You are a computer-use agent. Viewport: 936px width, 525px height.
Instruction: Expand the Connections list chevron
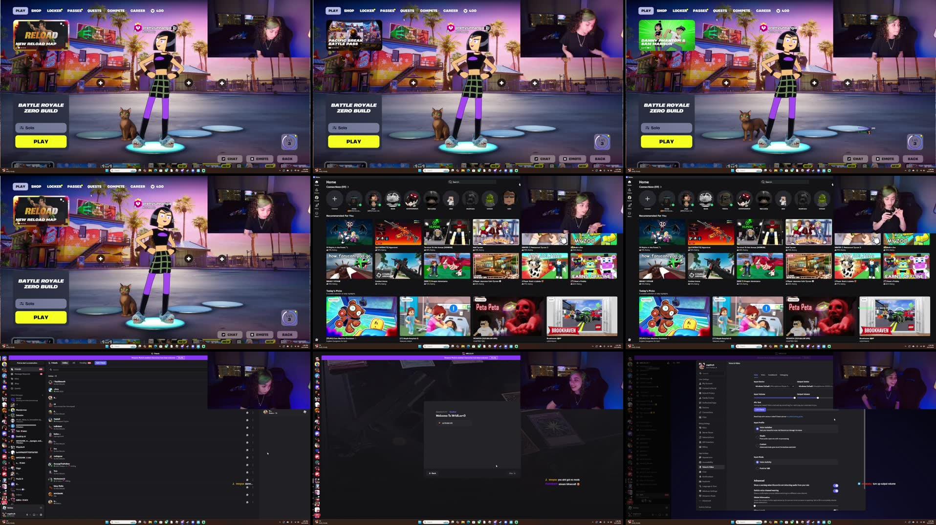click(348, 187)
